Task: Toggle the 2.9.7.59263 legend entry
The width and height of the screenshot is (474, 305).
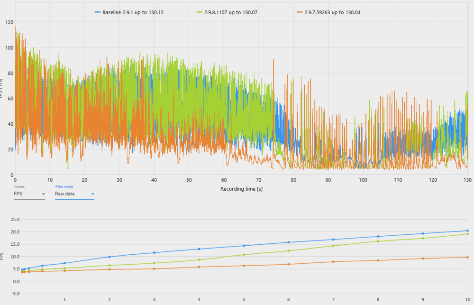Action: (x=328, y=12)
